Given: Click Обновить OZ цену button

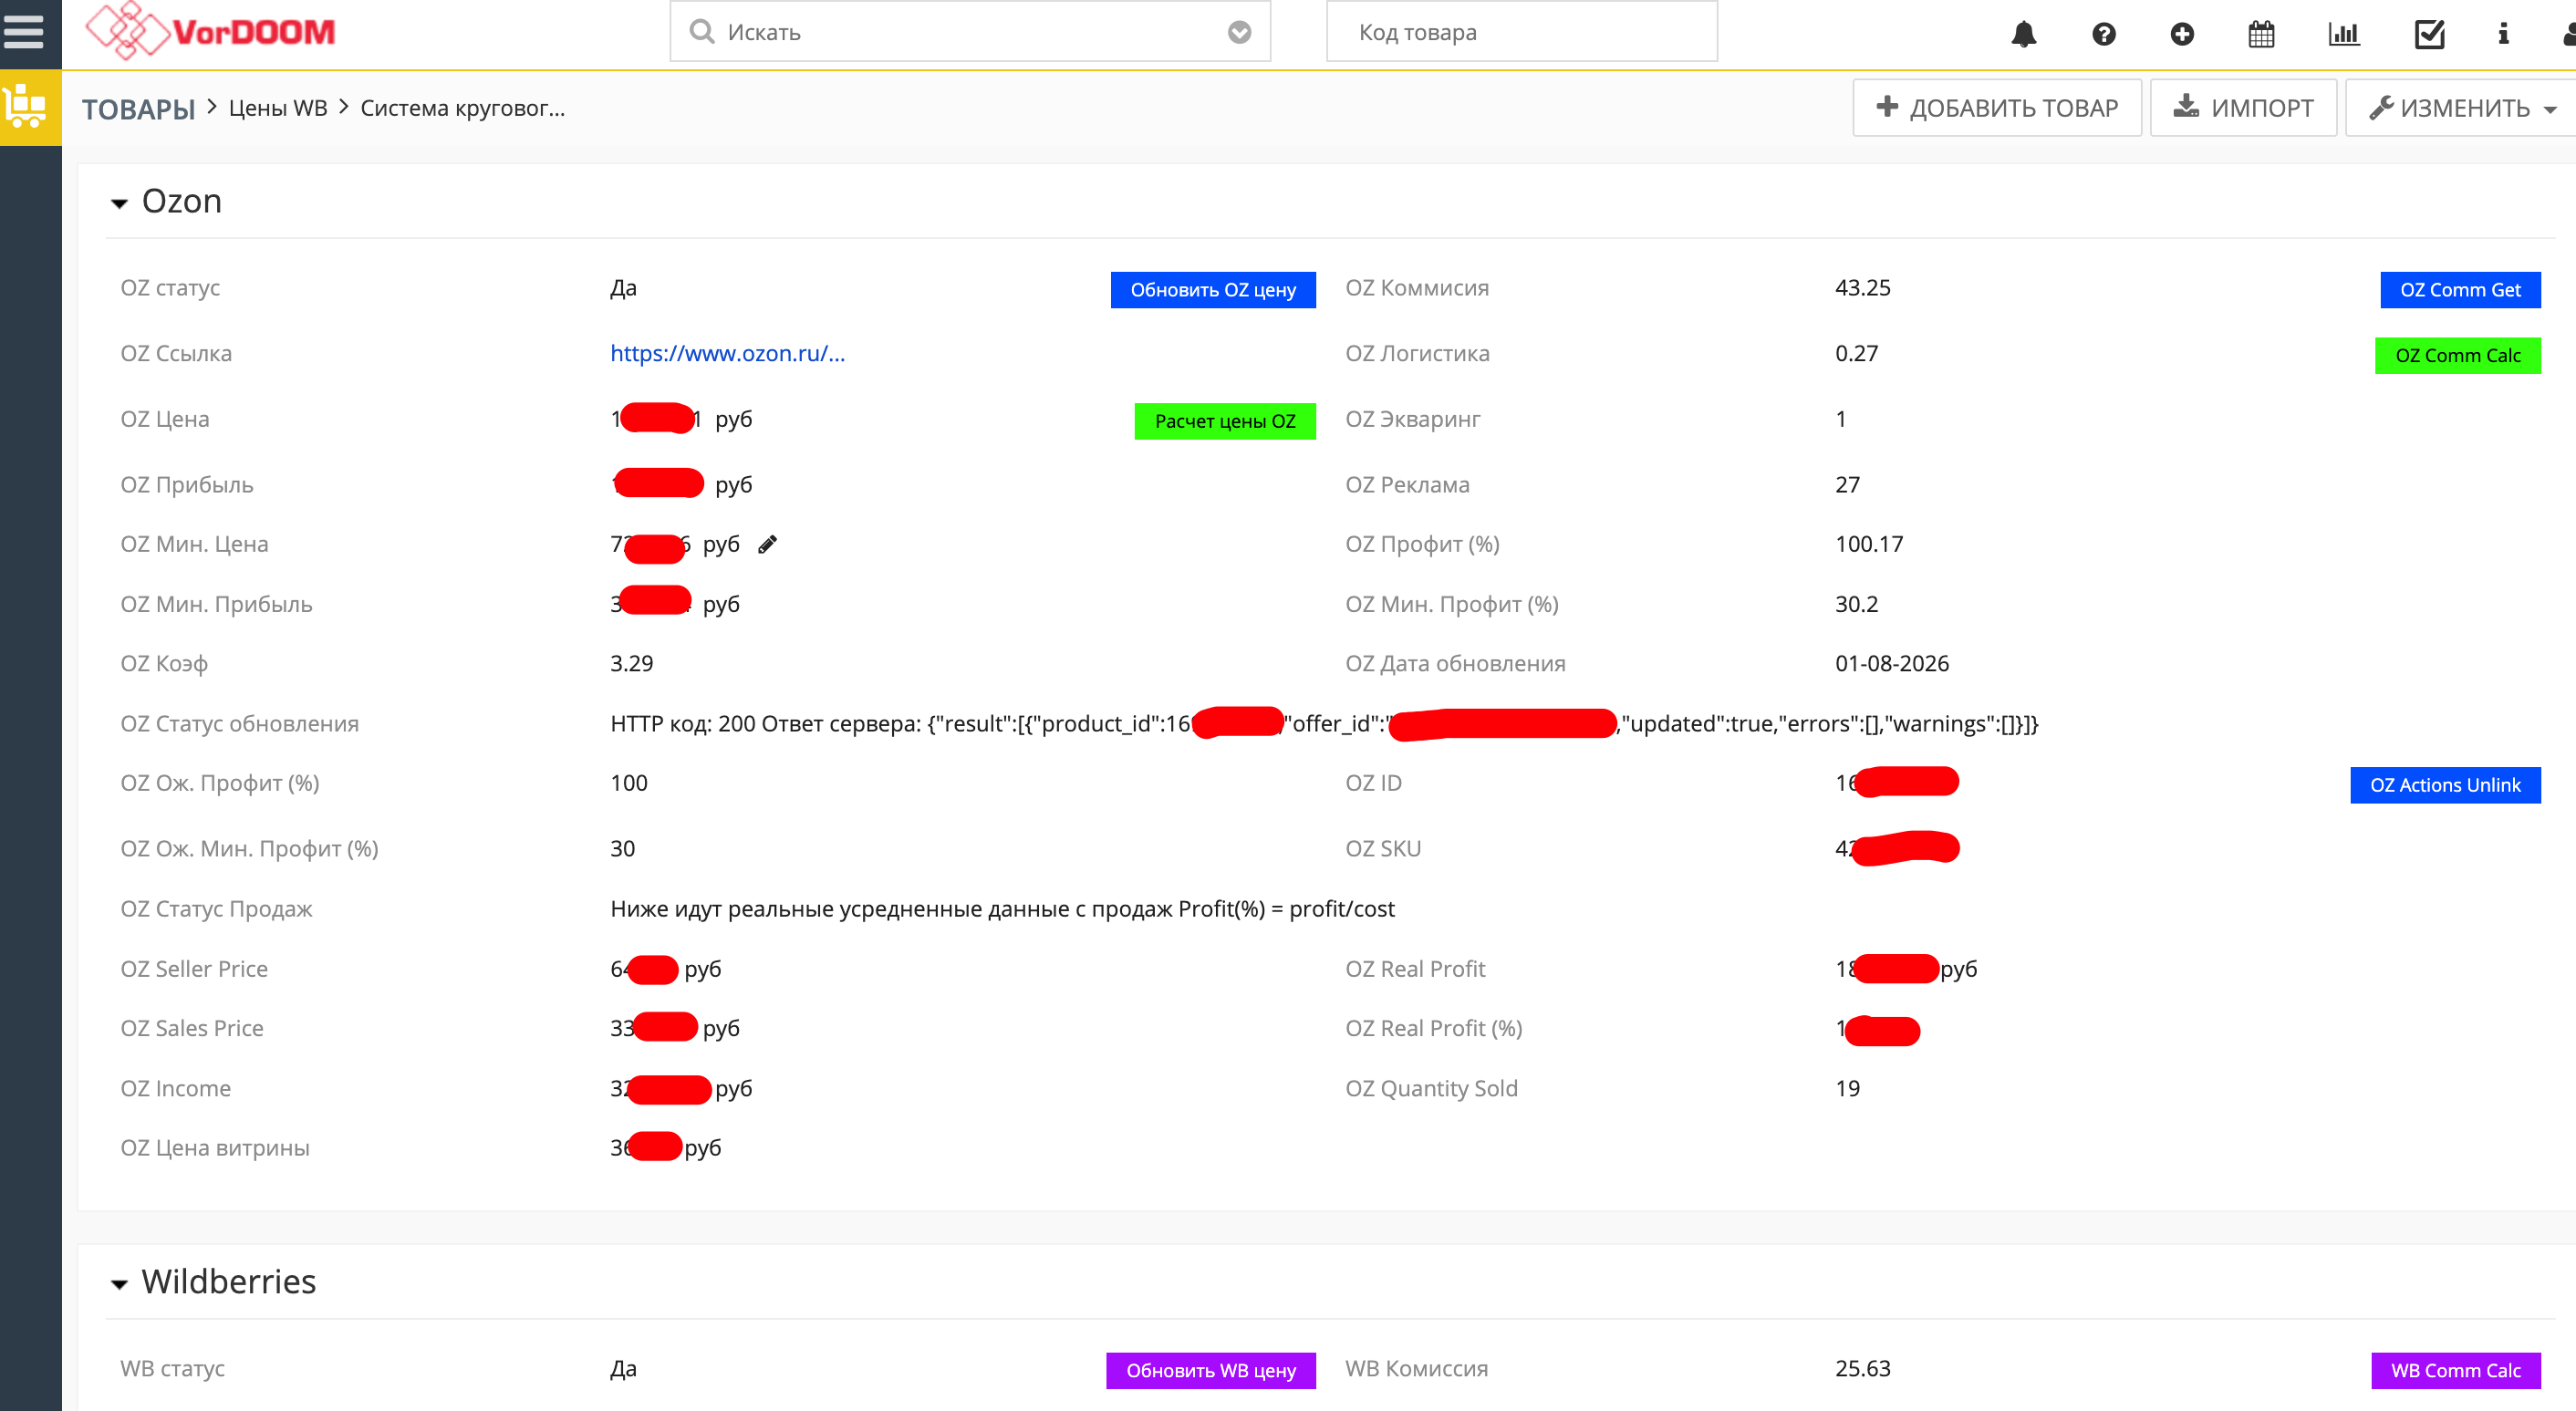Looking at the screenshot, I should [x=1213, y=290].
